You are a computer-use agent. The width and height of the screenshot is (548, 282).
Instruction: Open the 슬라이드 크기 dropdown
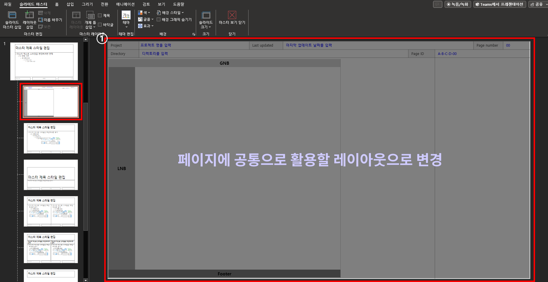(x=206, y=25)
